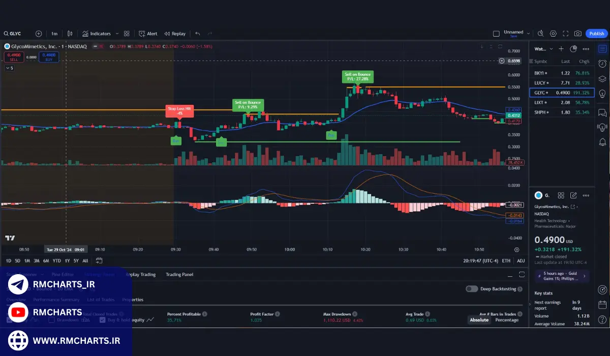This screenshot has width=610, height=356.
Task: Open the Alerts alarm clock sidebar panel
Action: (x=602, y=64)
